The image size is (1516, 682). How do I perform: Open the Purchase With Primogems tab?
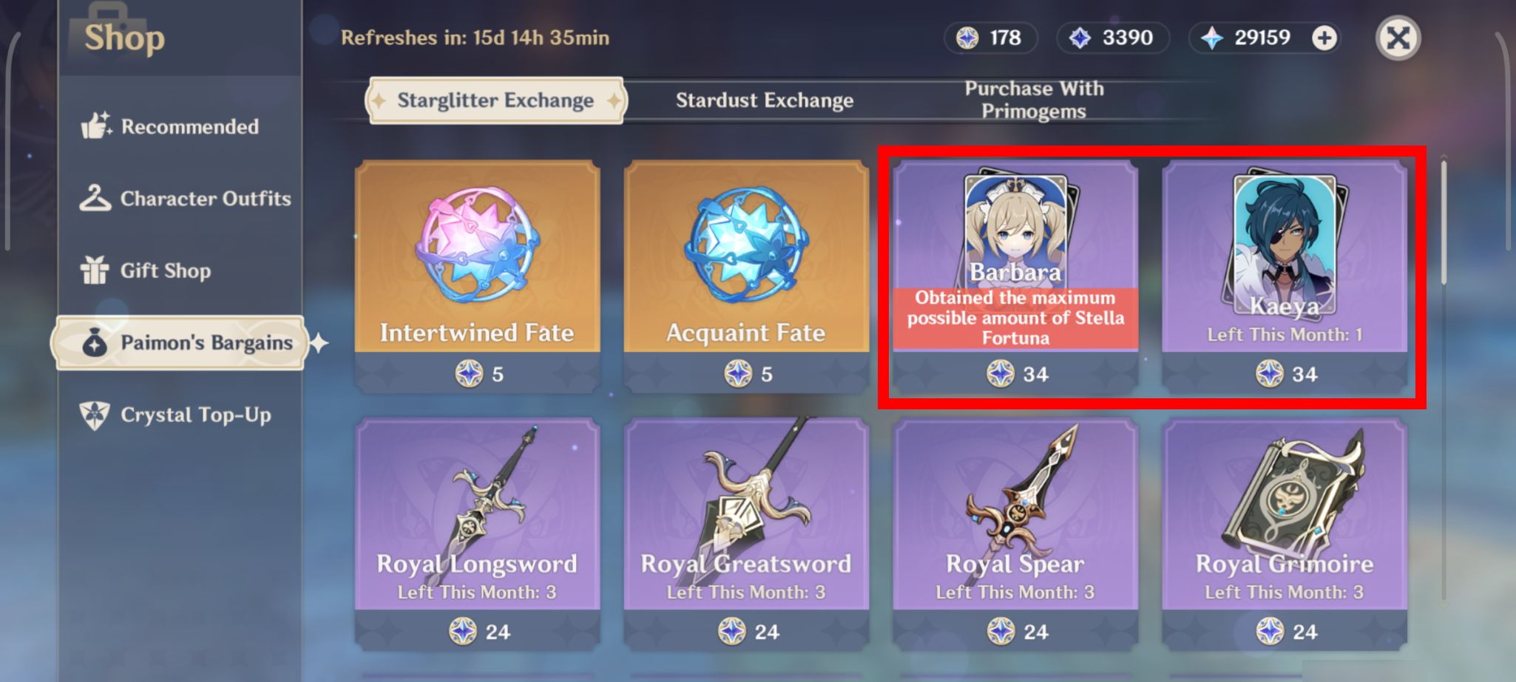coord(1034,100)
